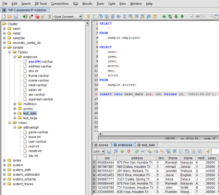Click the green plus add row icon
This screenshot has width=219, height=195.
pyautogui.click(x=122, y=152)
